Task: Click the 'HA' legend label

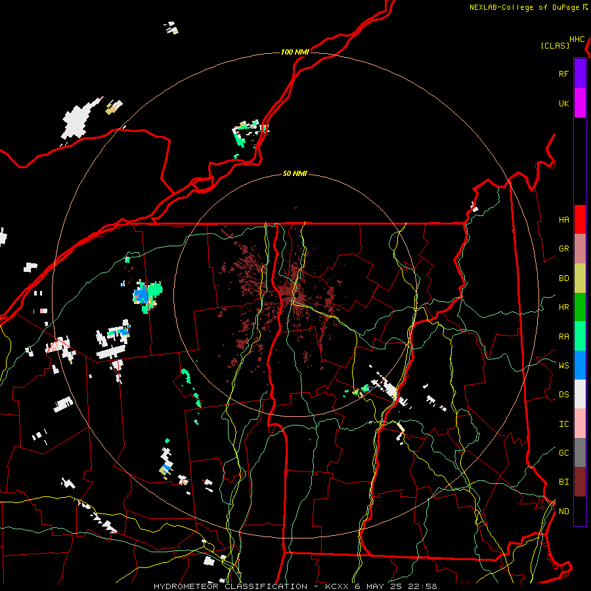Action: 563,220
